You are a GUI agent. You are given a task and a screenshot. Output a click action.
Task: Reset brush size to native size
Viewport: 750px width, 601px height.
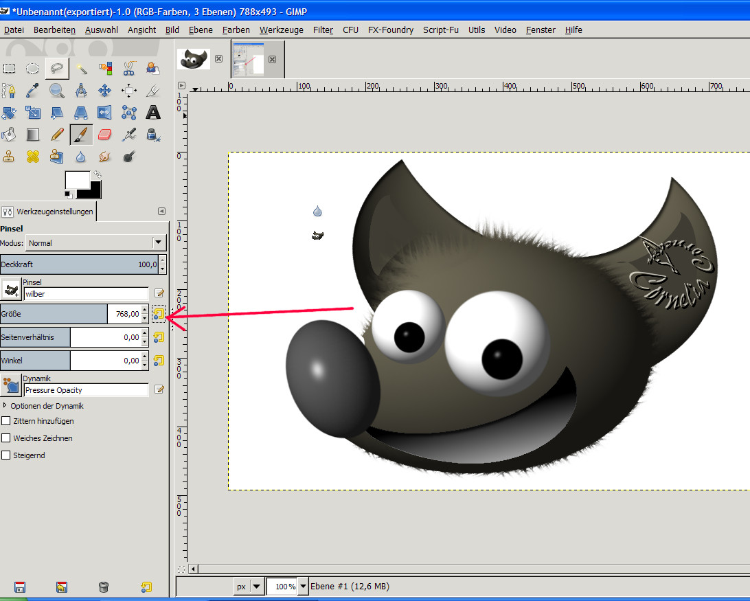click(x=159, y=315)
